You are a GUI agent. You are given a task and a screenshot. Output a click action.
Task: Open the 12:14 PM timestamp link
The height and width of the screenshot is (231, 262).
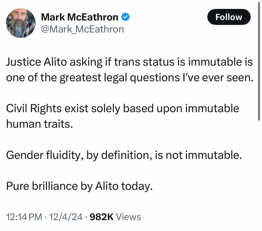click(x=24, y=217)
